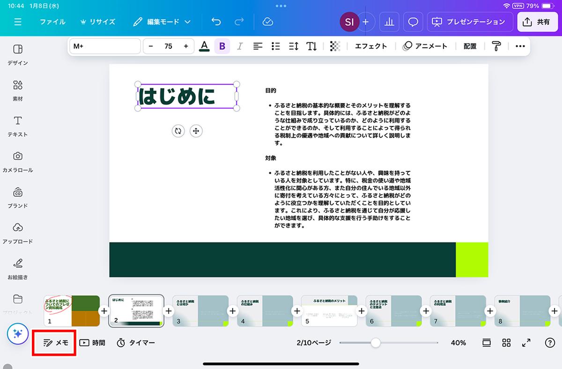Open the ブランド sidebar tab
This screenshot has height=369, width=562.
(x=18, y=197)
